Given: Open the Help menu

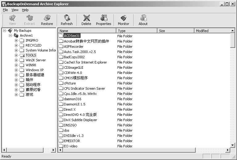Looking at the screenshot, I should click(25, 10).
